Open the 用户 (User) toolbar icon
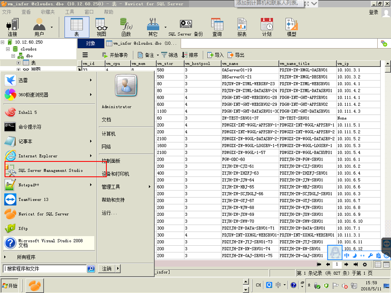This screenshot has height=293, width=391. pyautogui.click(x=39, y=27)
